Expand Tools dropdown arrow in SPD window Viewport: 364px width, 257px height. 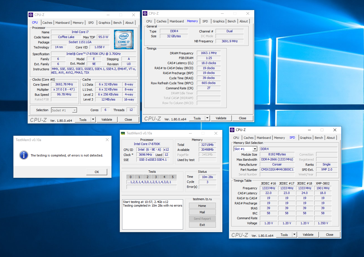(x=295, y=235)
